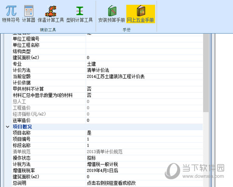Click the 计价方法 row label
Viewport: 233px width, 187px height.
click(x=21, y=70)
